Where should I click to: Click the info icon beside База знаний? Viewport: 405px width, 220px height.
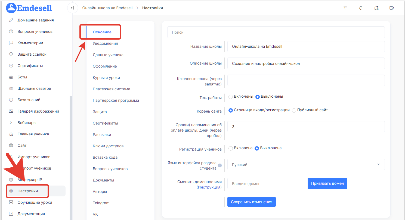11,100
